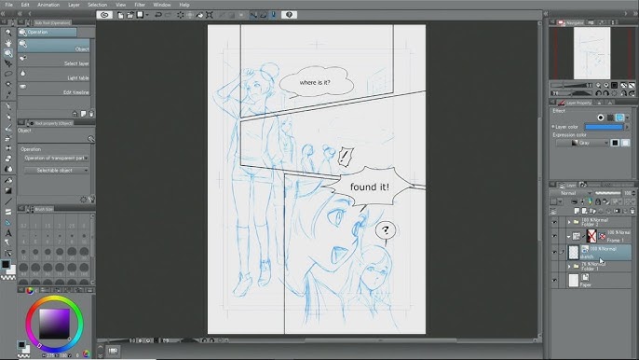Open the Window menu
The height and width of the screenshot is (360, 639).
coord(162,5)
